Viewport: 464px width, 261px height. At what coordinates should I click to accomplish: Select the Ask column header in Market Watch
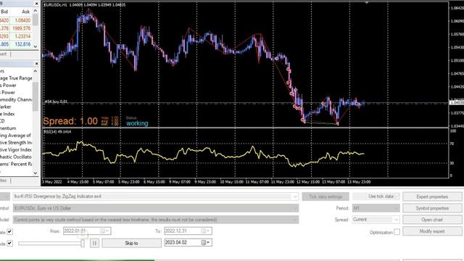pos(26,12)
